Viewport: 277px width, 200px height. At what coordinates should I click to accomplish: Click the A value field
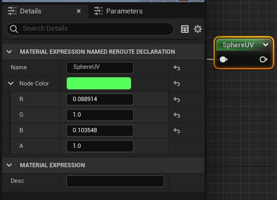(100, 146)
